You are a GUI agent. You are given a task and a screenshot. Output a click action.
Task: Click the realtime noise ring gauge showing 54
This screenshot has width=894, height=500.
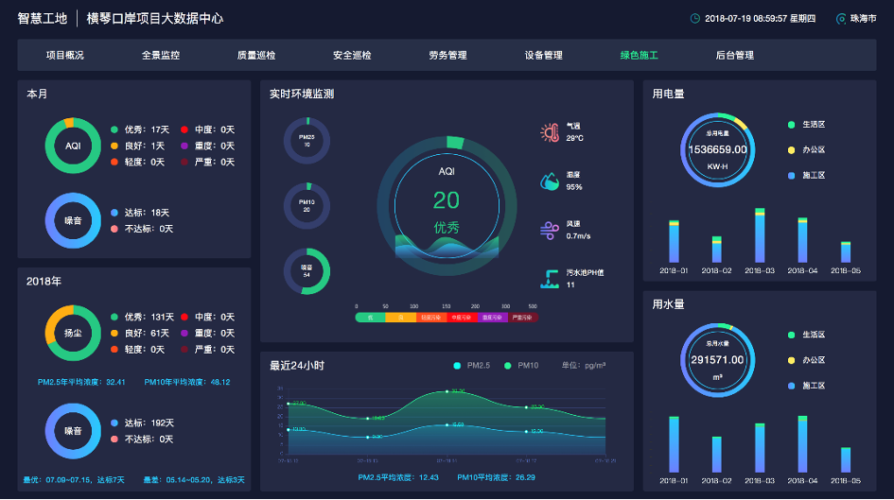tap(307, 271)
